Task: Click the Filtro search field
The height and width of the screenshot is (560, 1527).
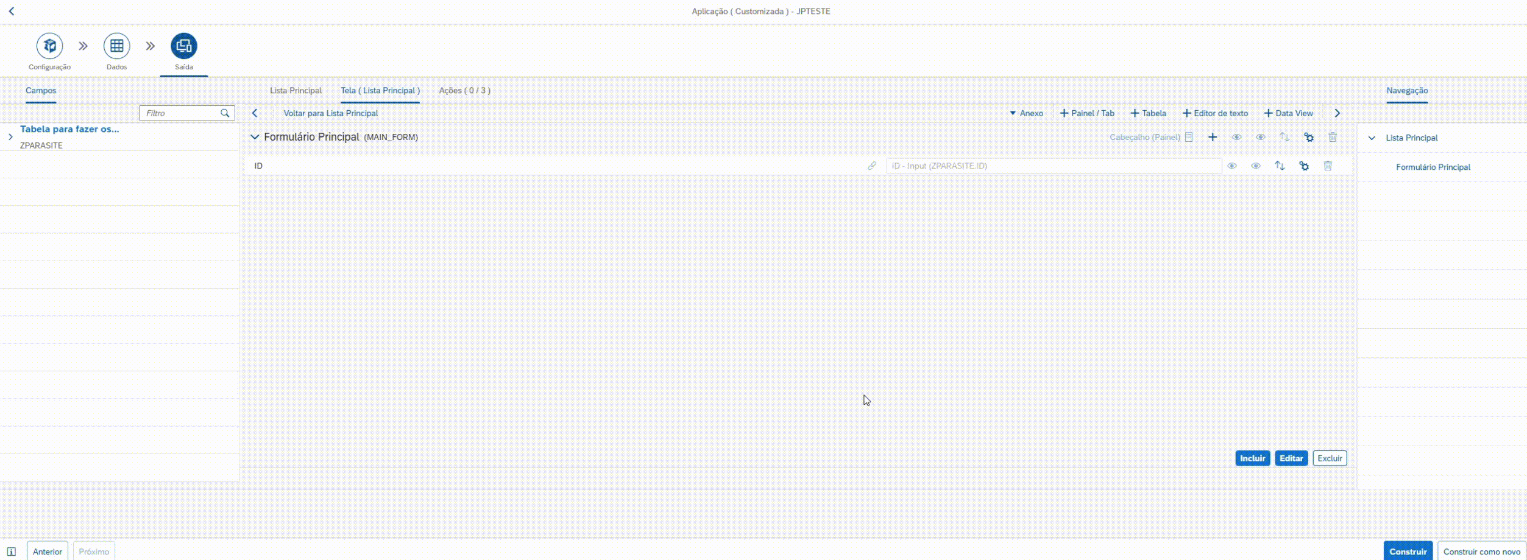Action: 182,113
